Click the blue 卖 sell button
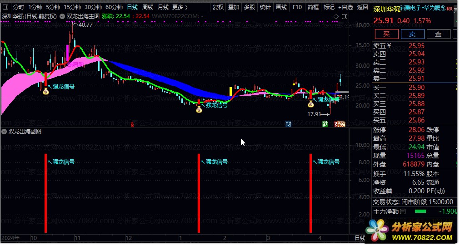Viewport: 460px width, 245px height. [412, 34]
